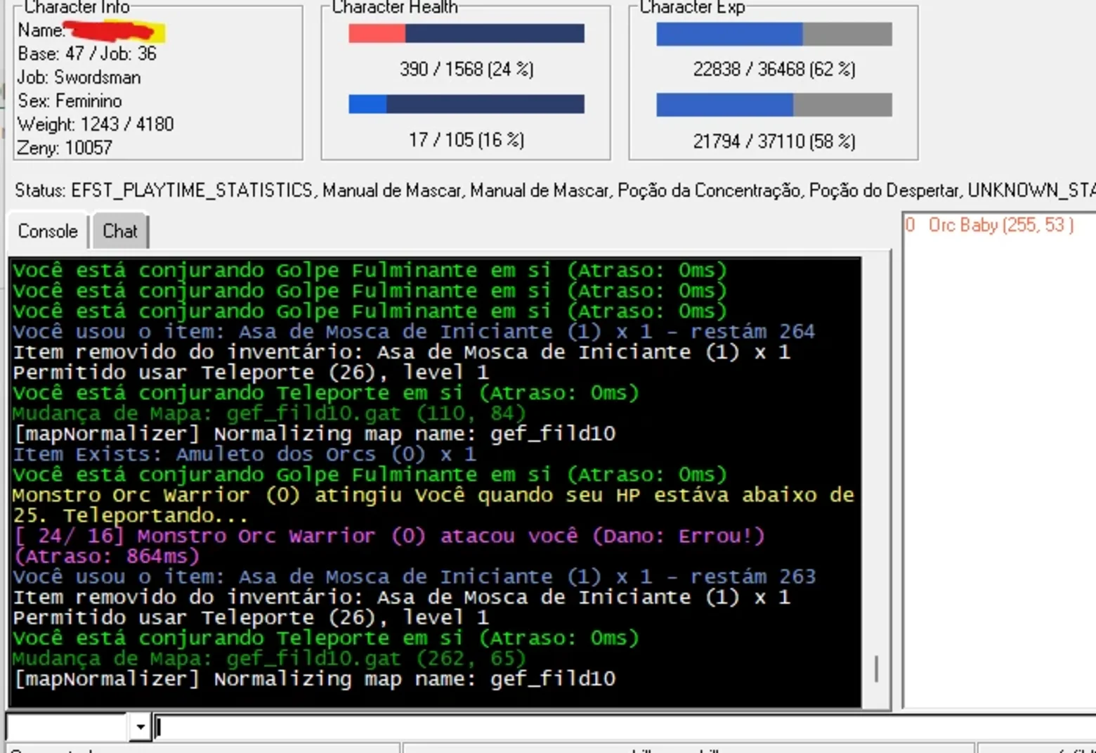1096x753 pixels.
Task: Click the Job: Swordsman label
Action: tap(79, 77)
